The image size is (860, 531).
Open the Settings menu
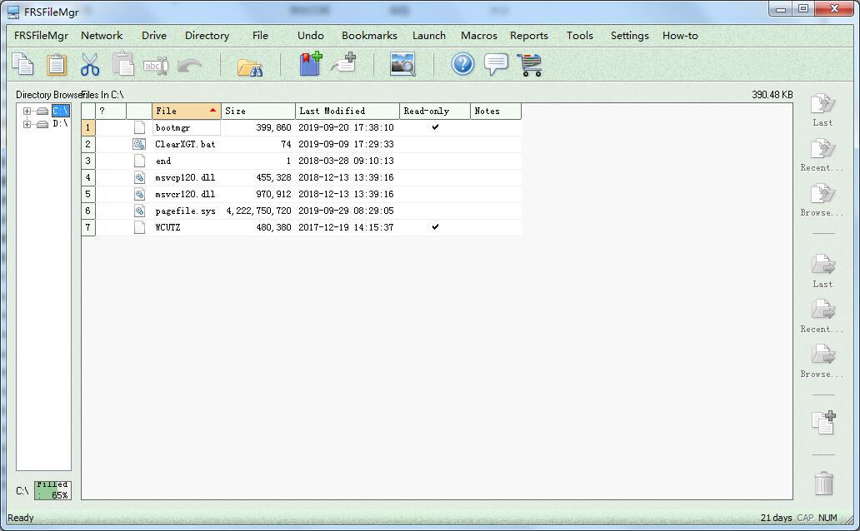click(x=630, y=36)
